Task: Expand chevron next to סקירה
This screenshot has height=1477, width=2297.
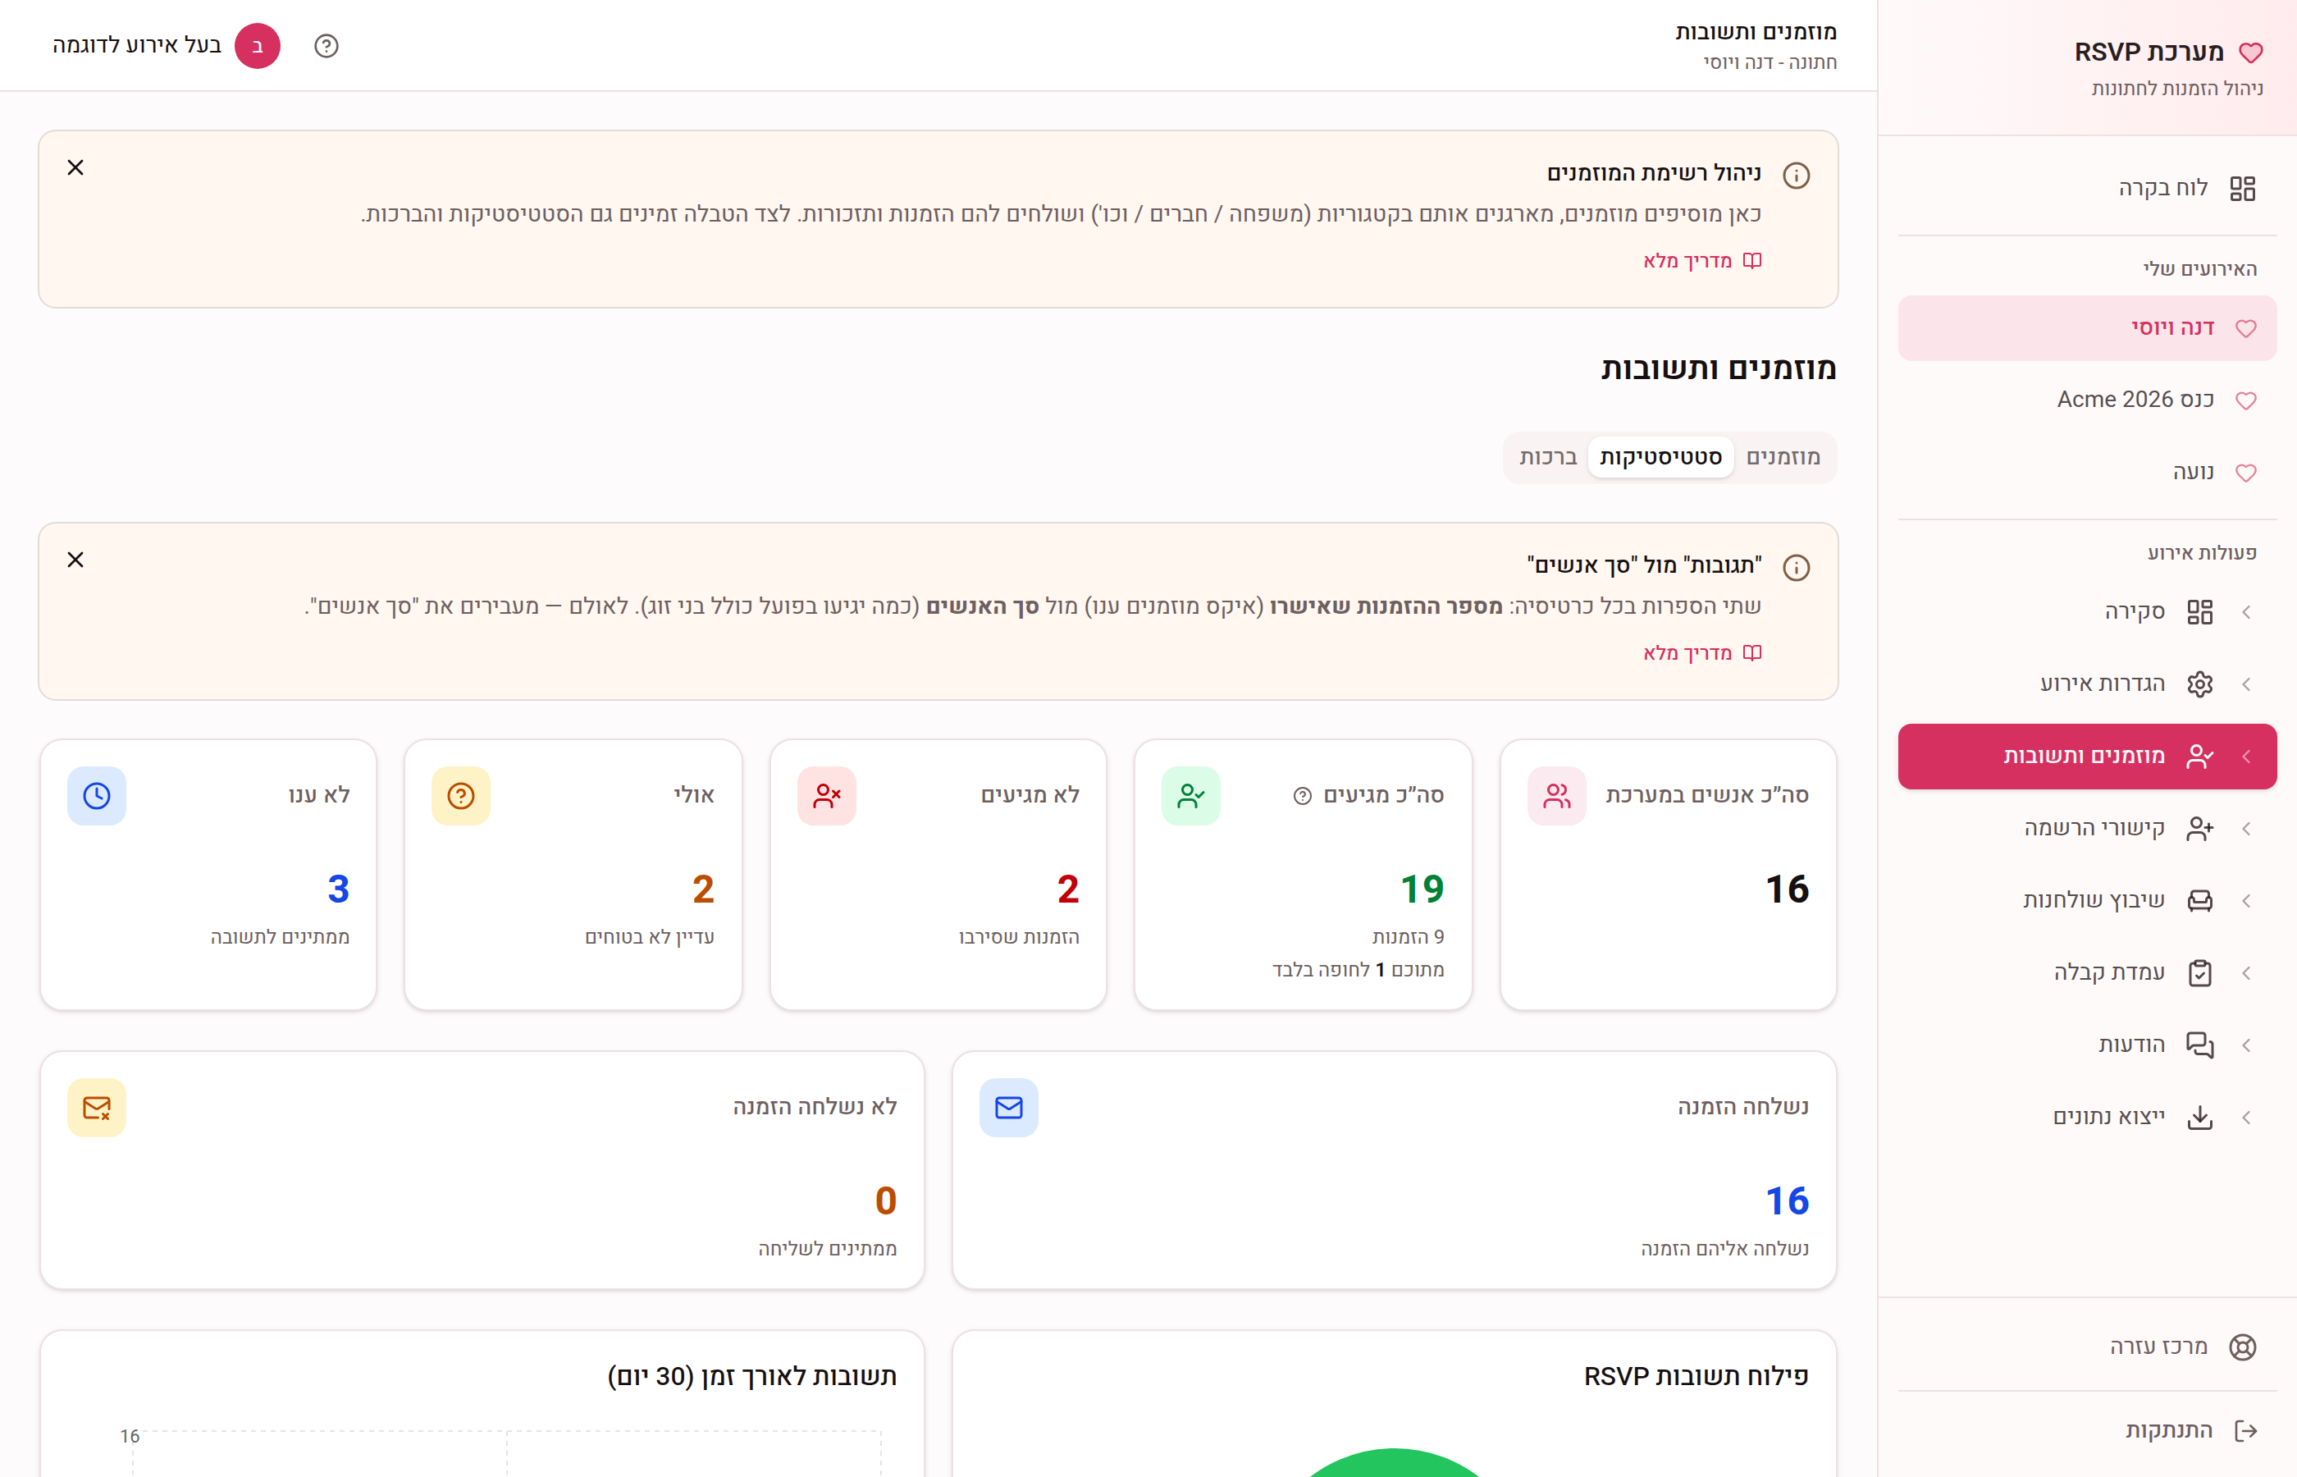Action: pos(2246,612)
